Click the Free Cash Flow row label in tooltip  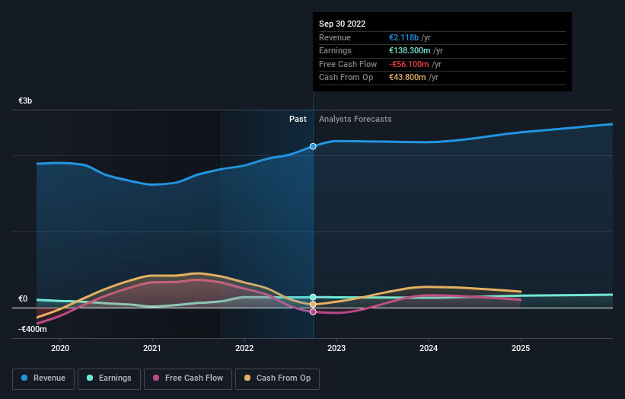point(348,64)
